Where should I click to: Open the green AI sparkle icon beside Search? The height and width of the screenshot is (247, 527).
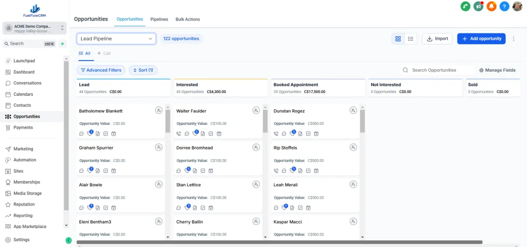pyautogui.click(x=62, y=44)
